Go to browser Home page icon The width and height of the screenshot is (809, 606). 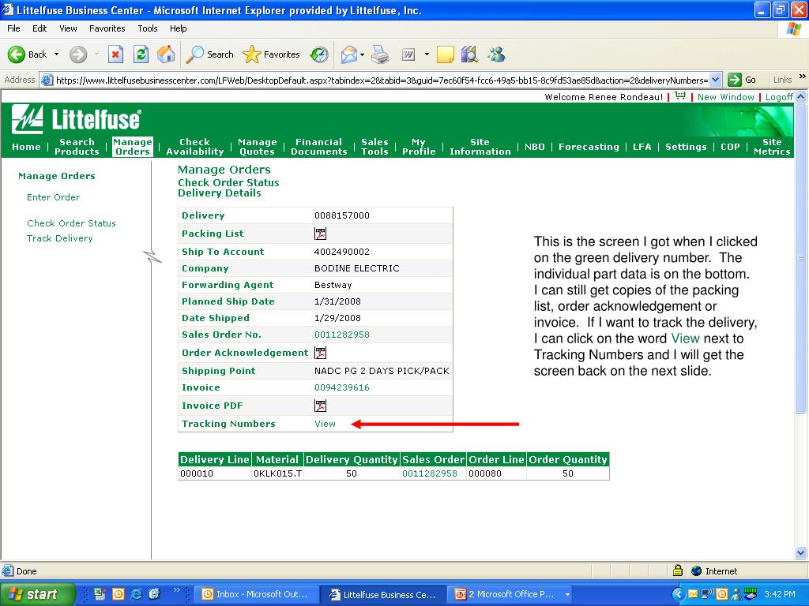[x=166, y=54]
